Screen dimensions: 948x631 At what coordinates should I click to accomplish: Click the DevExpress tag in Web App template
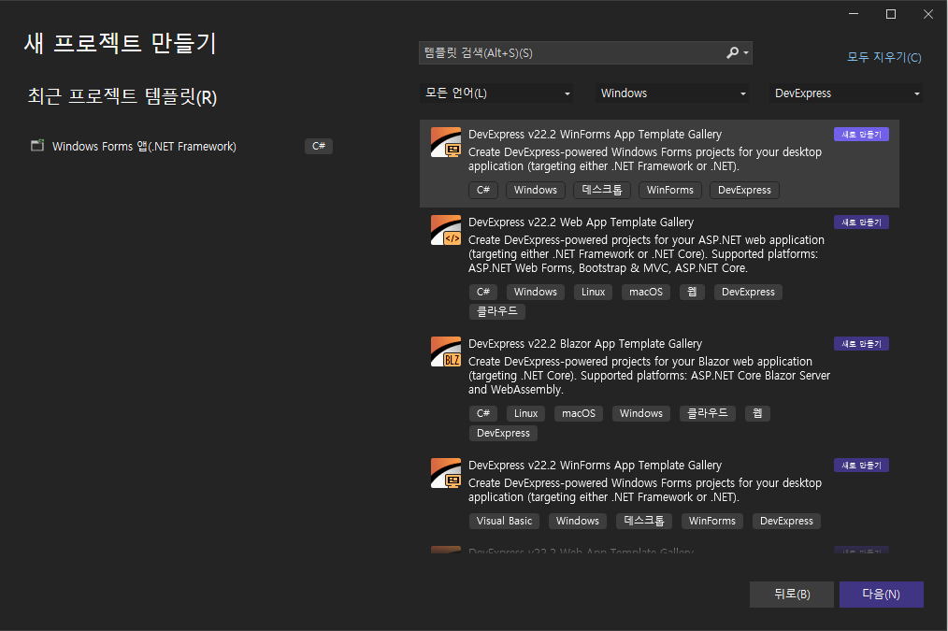pyautogui.click(x=748, y=292)
